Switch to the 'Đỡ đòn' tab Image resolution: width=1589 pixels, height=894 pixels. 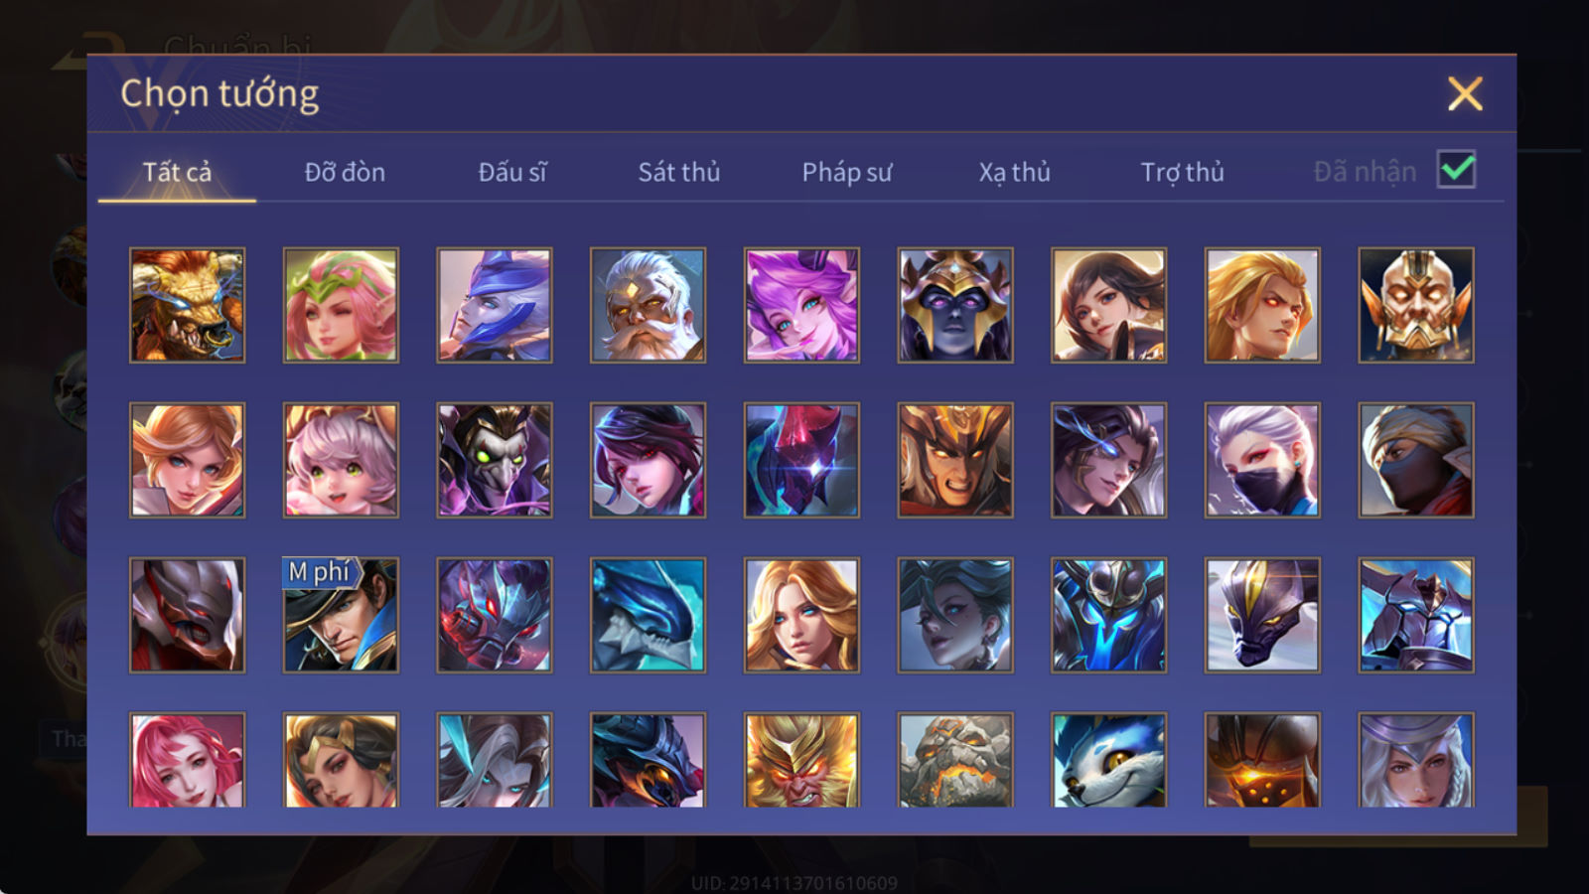[345, 172]
